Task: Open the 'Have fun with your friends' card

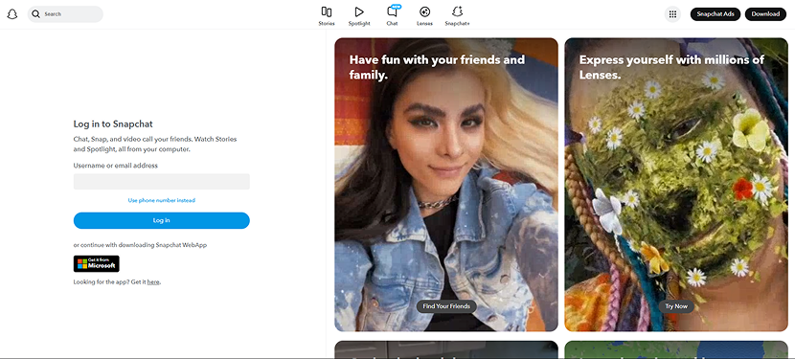Action: pos(446,185)
